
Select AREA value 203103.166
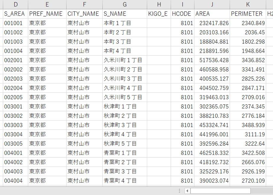212,32
